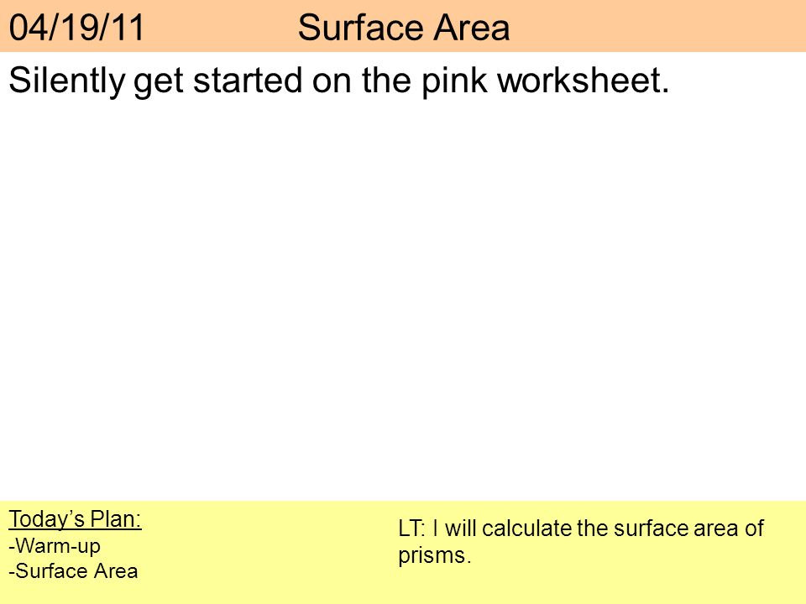
Task: Click the blank white slide body area
Action: tap(403, 298)
